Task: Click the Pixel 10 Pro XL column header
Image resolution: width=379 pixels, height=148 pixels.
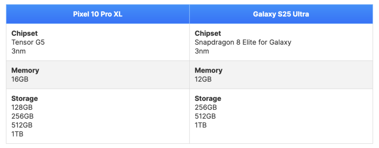Action: click(x=98, y=14)
